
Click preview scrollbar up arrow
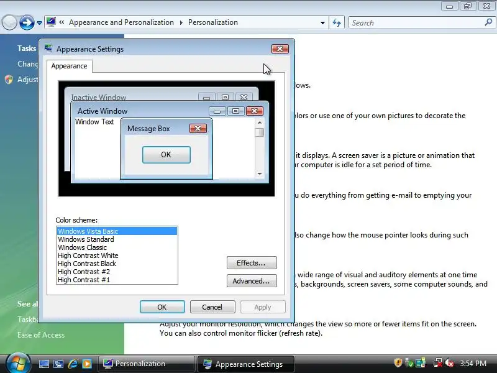[260, 122]
